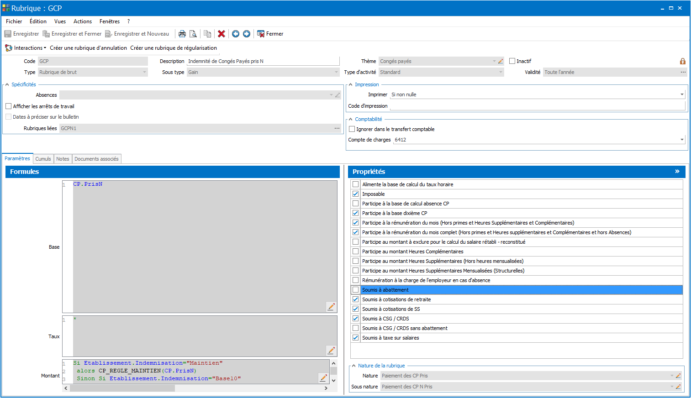This screenshot has width=691, height=398.
Task: Switch to the Notes tab
Action: (x=63, y=159)
